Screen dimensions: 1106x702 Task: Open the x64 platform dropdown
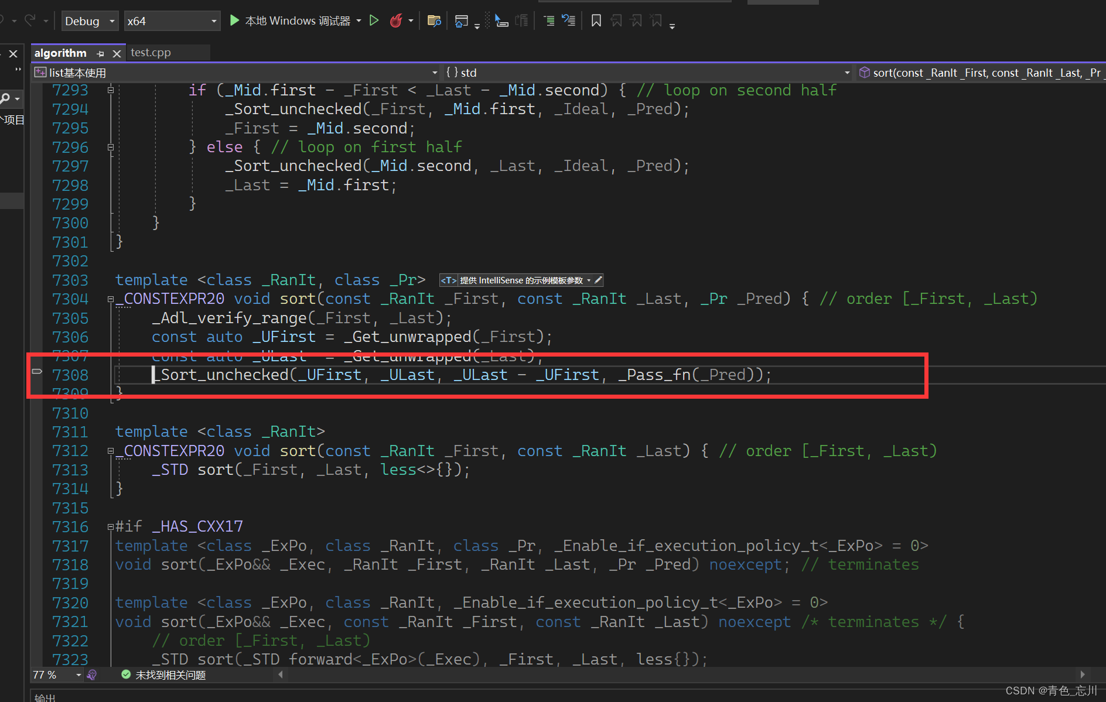pyautogui.click(x=172, y=21)
